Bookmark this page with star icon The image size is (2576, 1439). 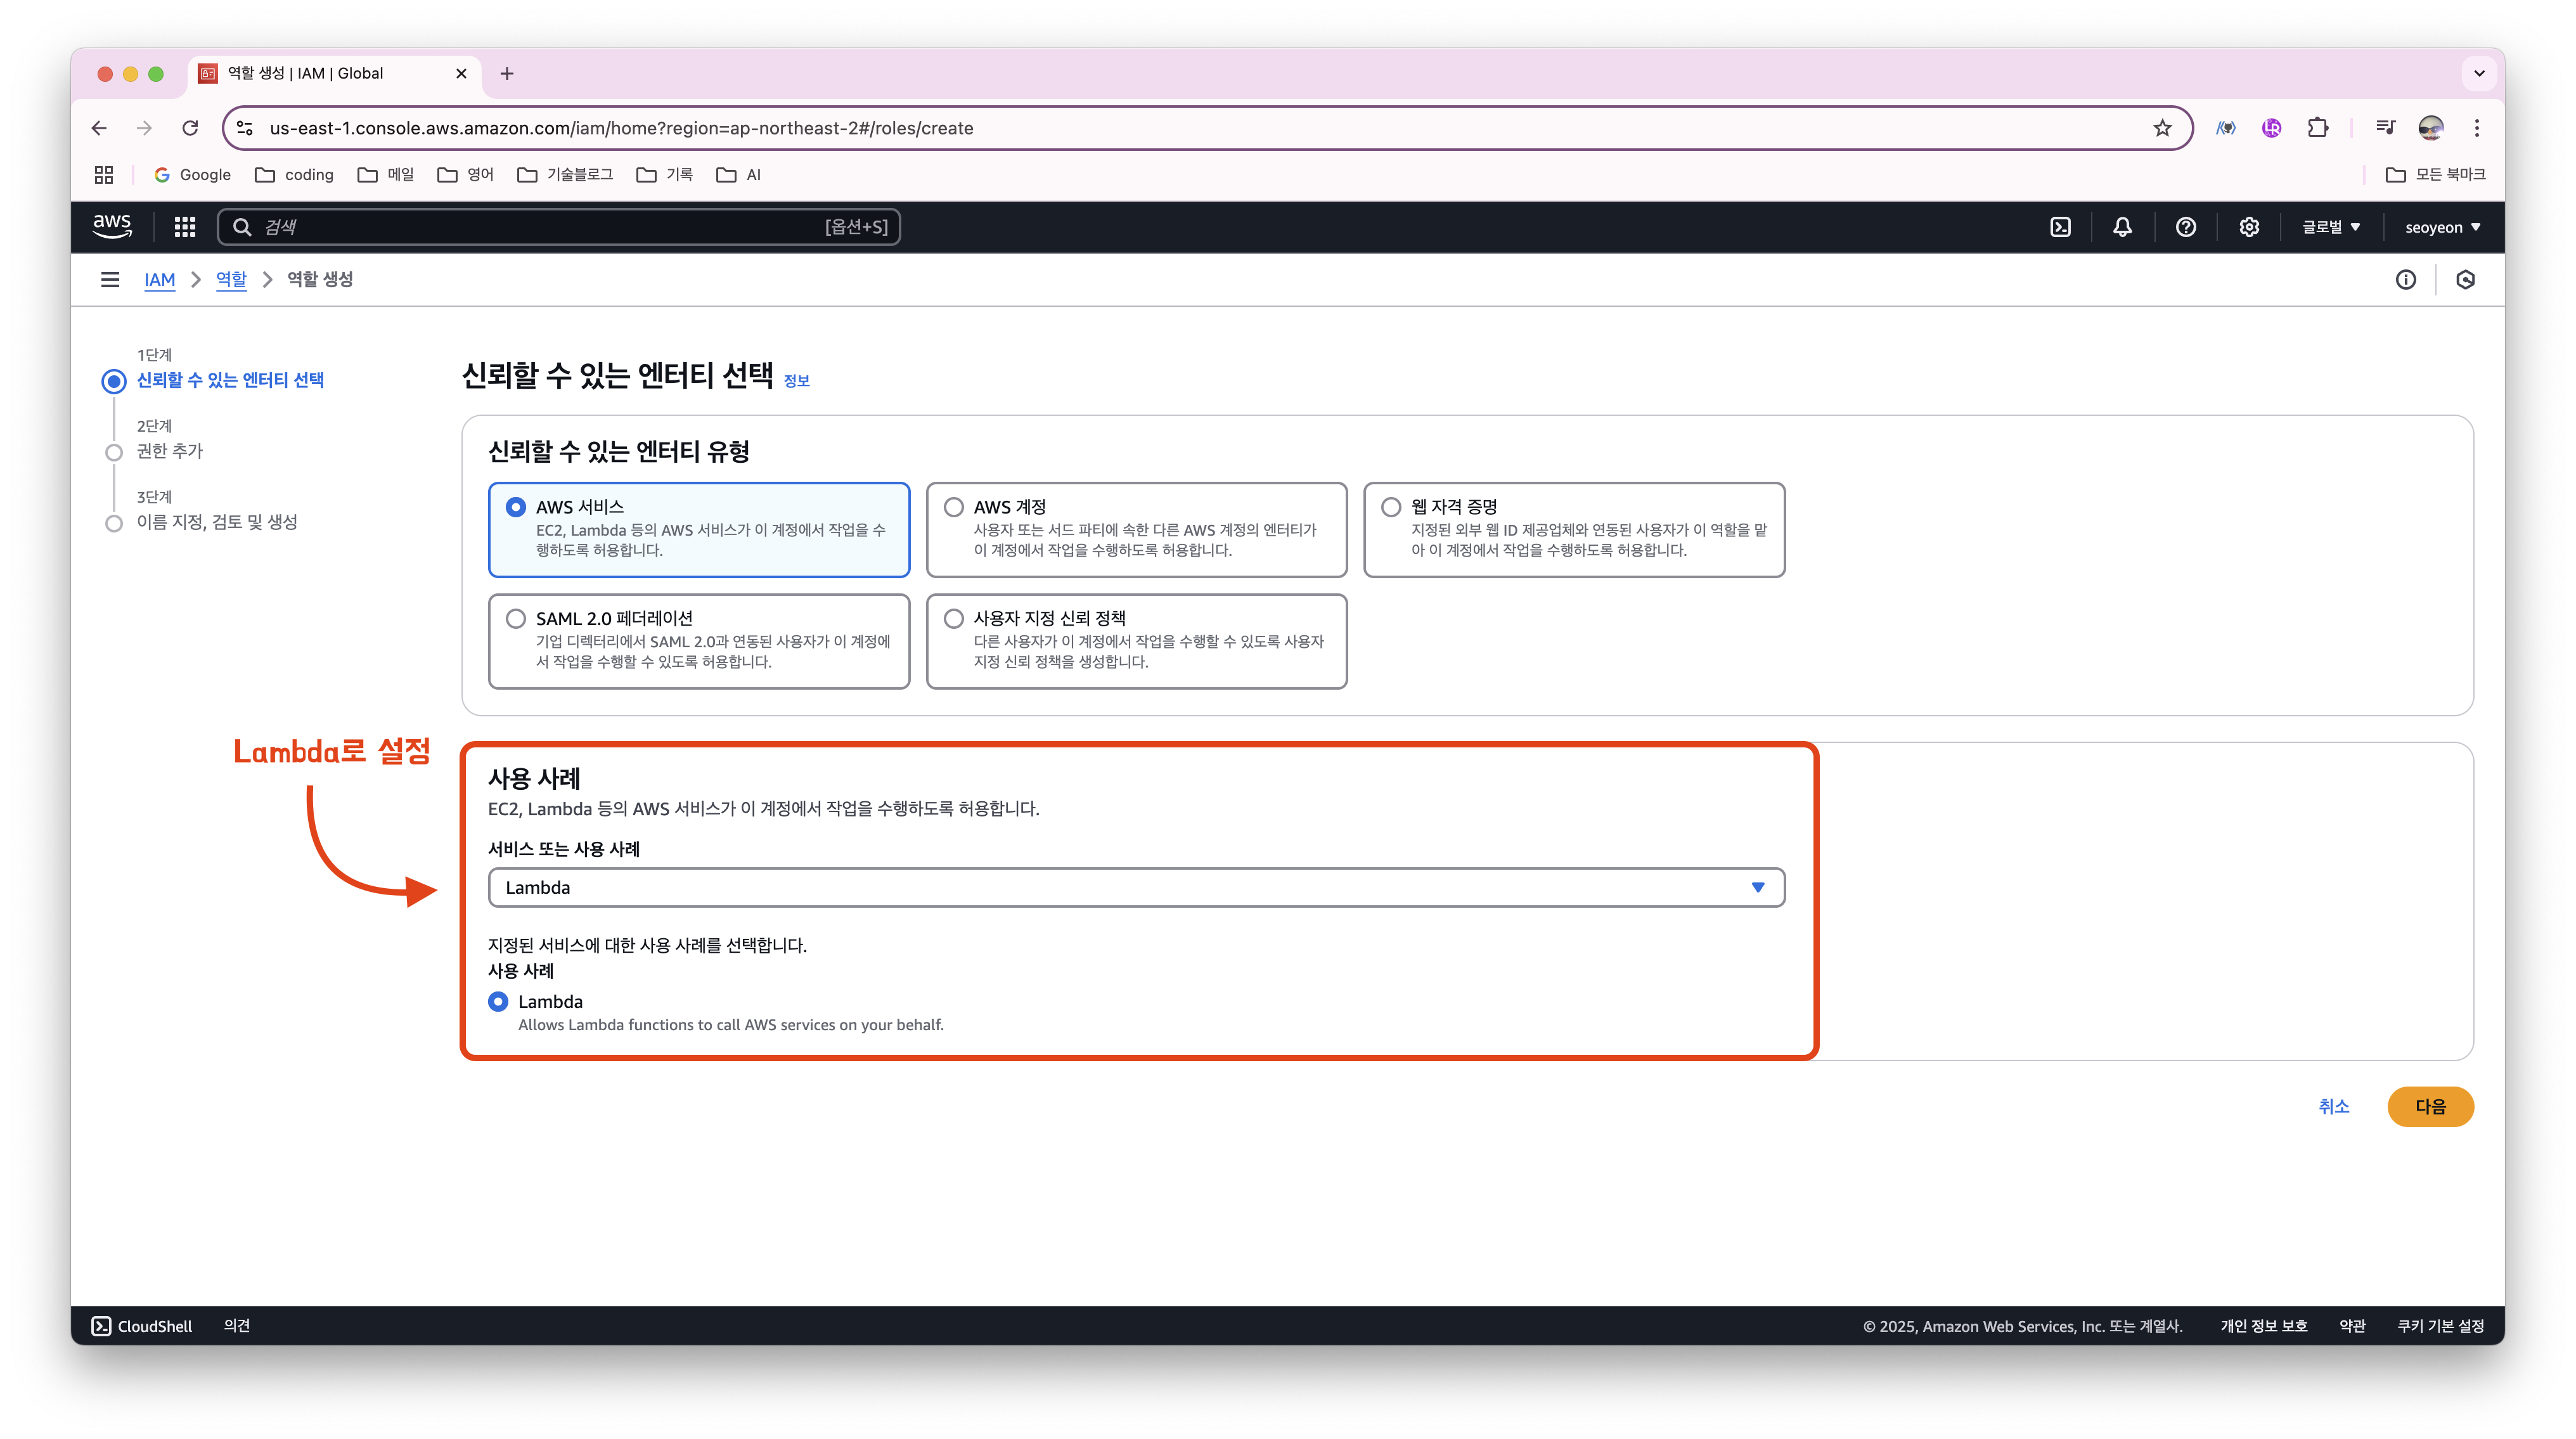click(2162, 128)
